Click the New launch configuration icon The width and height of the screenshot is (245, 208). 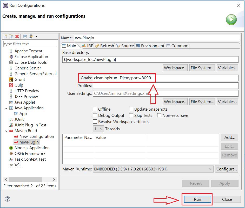click(5, 36)
